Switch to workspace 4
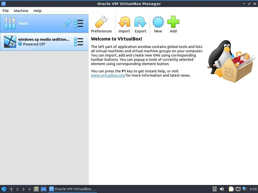 click(x=29, y=189)
